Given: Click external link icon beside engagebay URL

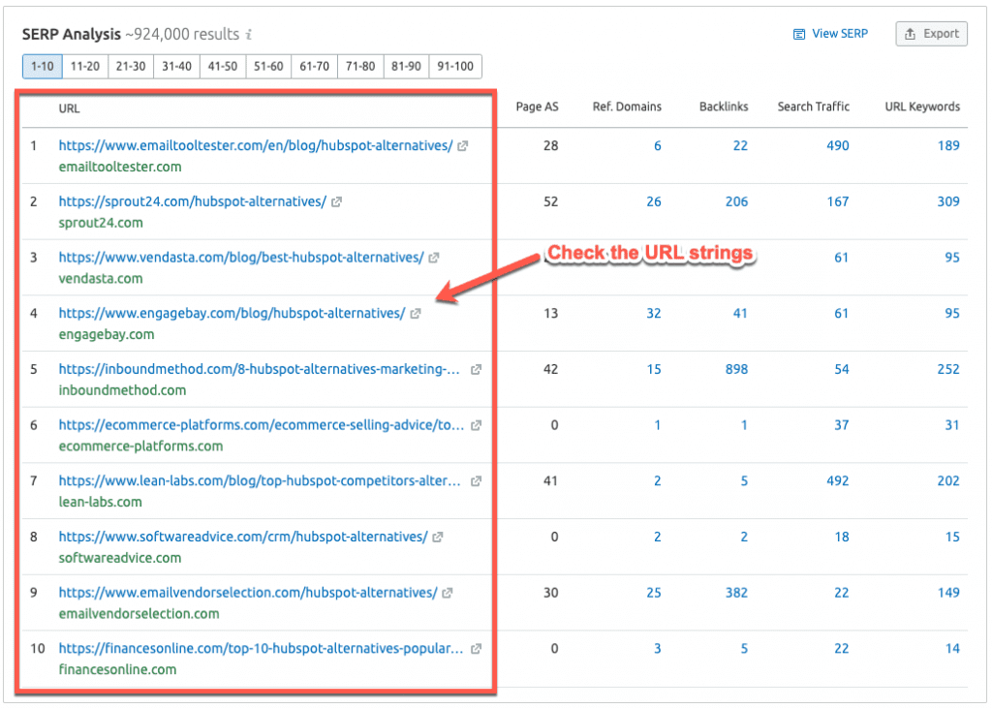Looking at the screenshot, I should click(x=416, y=314).
